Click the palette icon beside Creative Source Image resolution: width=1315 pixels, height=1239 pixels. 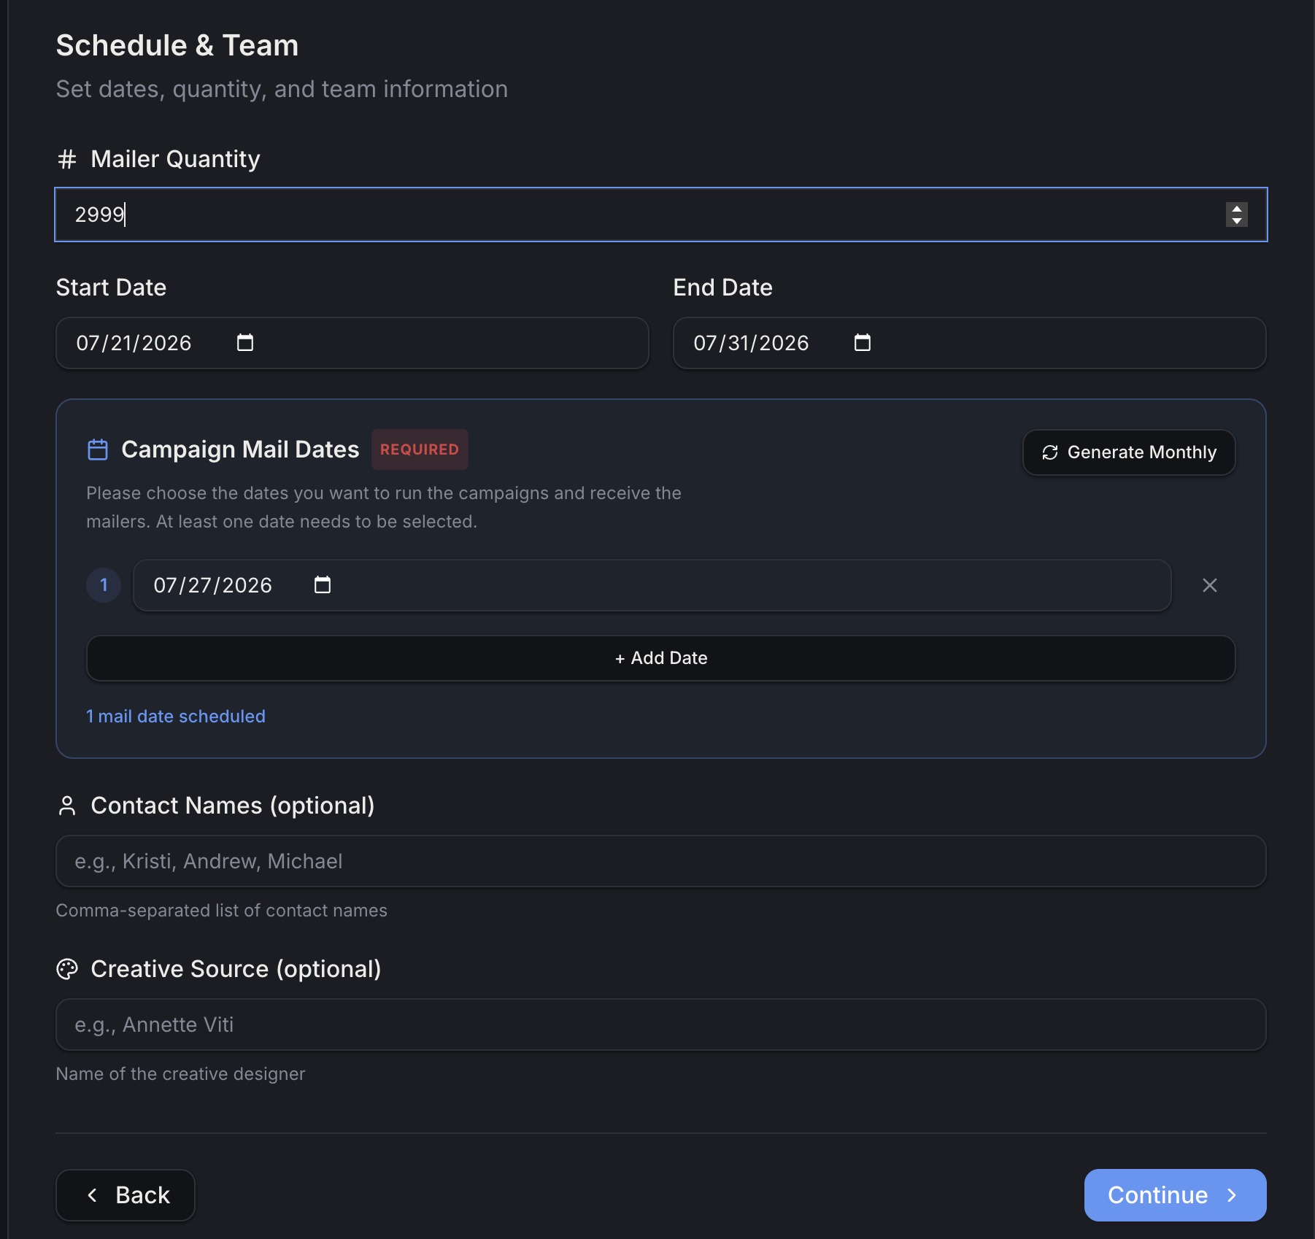67,969
